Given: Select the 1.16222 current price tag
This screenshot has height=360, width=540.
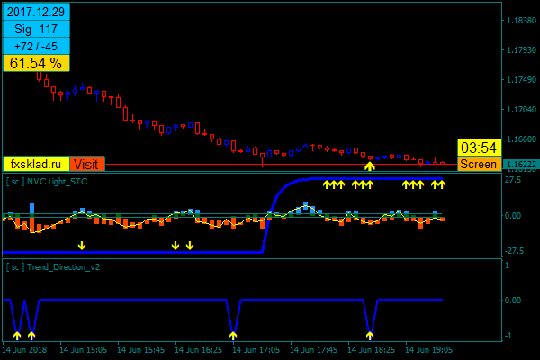Looking at the screenshot, I should (x=521, y=165).
